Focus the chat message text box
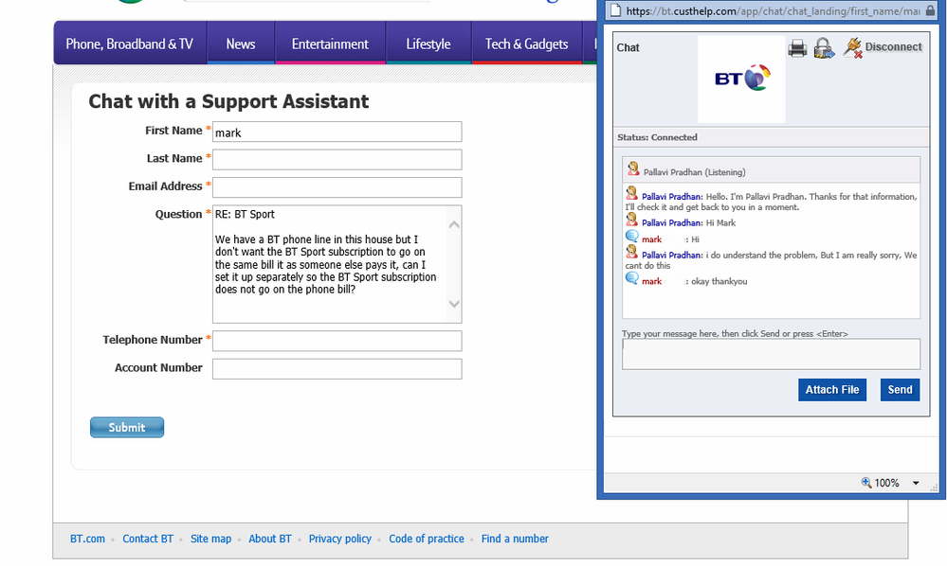 [x=772, y=354]
